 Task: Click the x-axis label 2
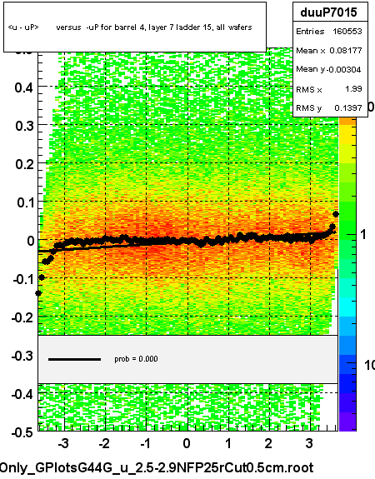pyautogui.click(x=268, y=443)
